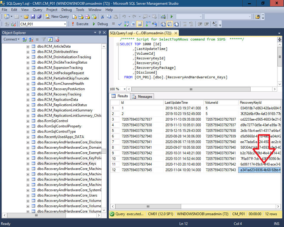Click the Specify Values for Template Parameters icon
The height and width of the screenshot is (227, 284).
coord(215,24)
